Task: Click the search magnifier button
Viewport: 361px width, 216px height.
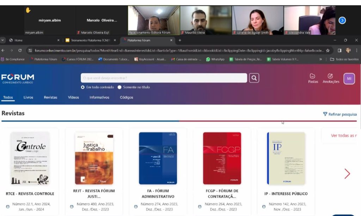Action: (254, 78)
